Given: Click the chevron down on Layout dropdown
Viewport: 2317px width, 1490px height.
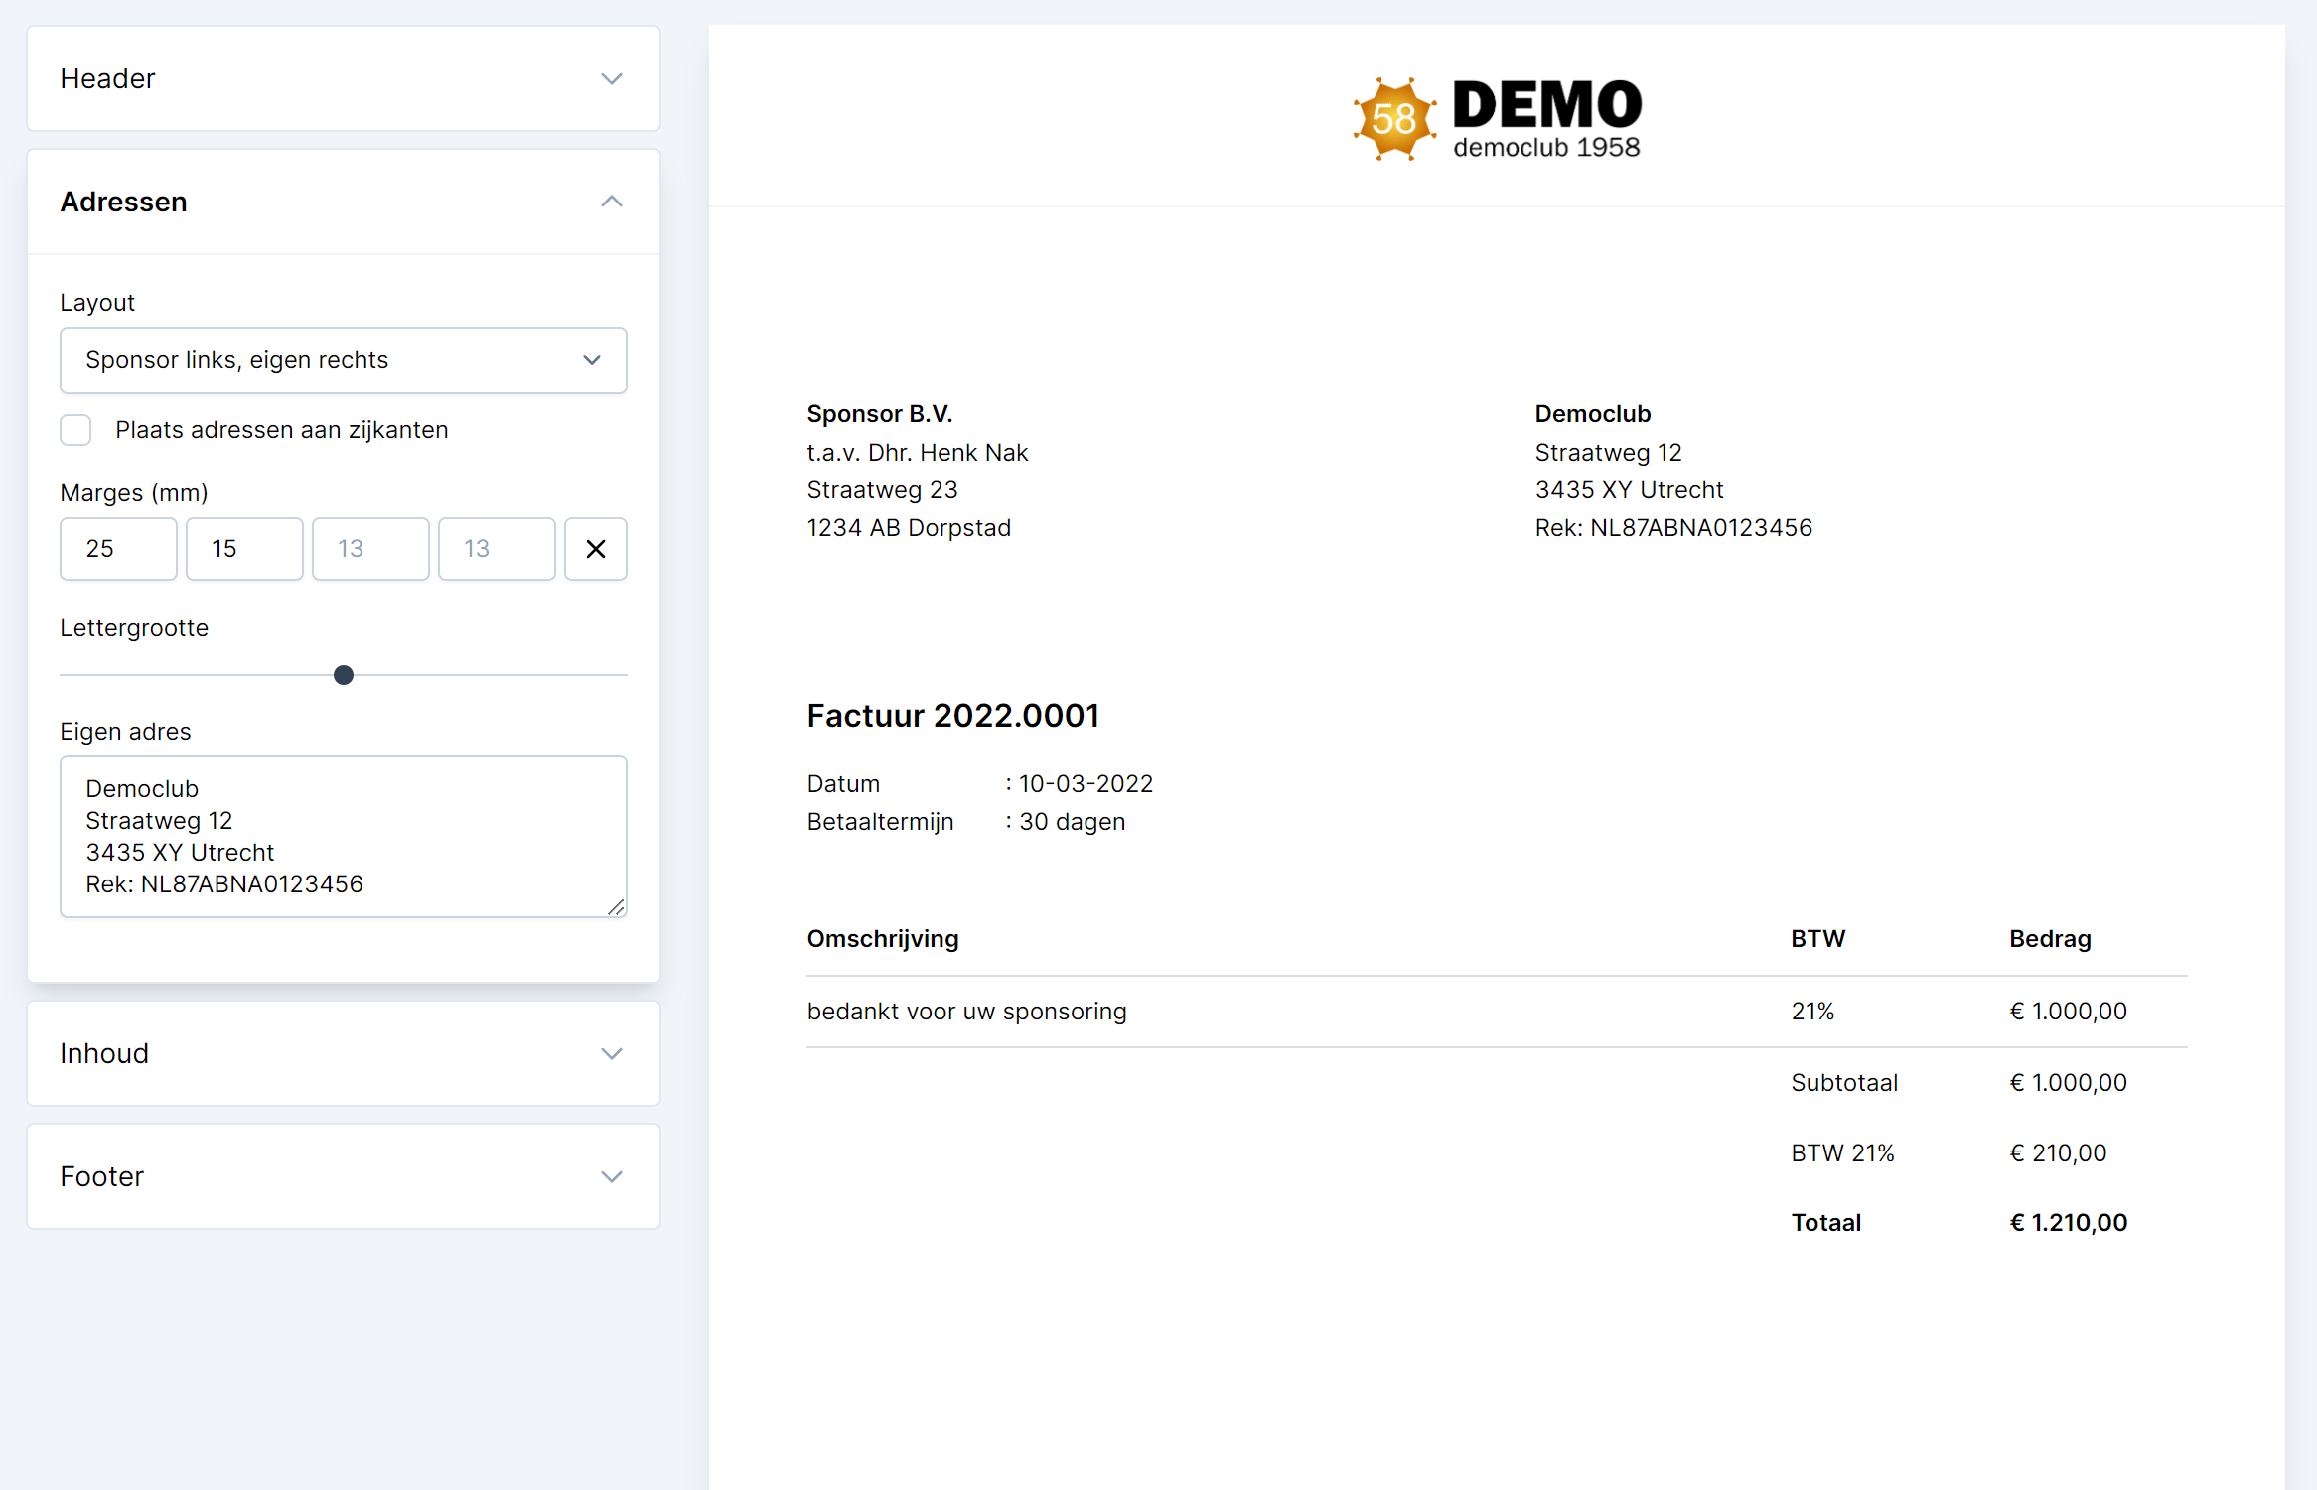Looking at the screenshot, I should 593,357.
